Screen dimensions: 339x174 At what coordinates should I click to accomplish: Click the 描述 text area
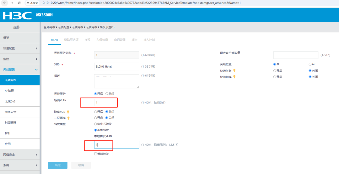116,81
